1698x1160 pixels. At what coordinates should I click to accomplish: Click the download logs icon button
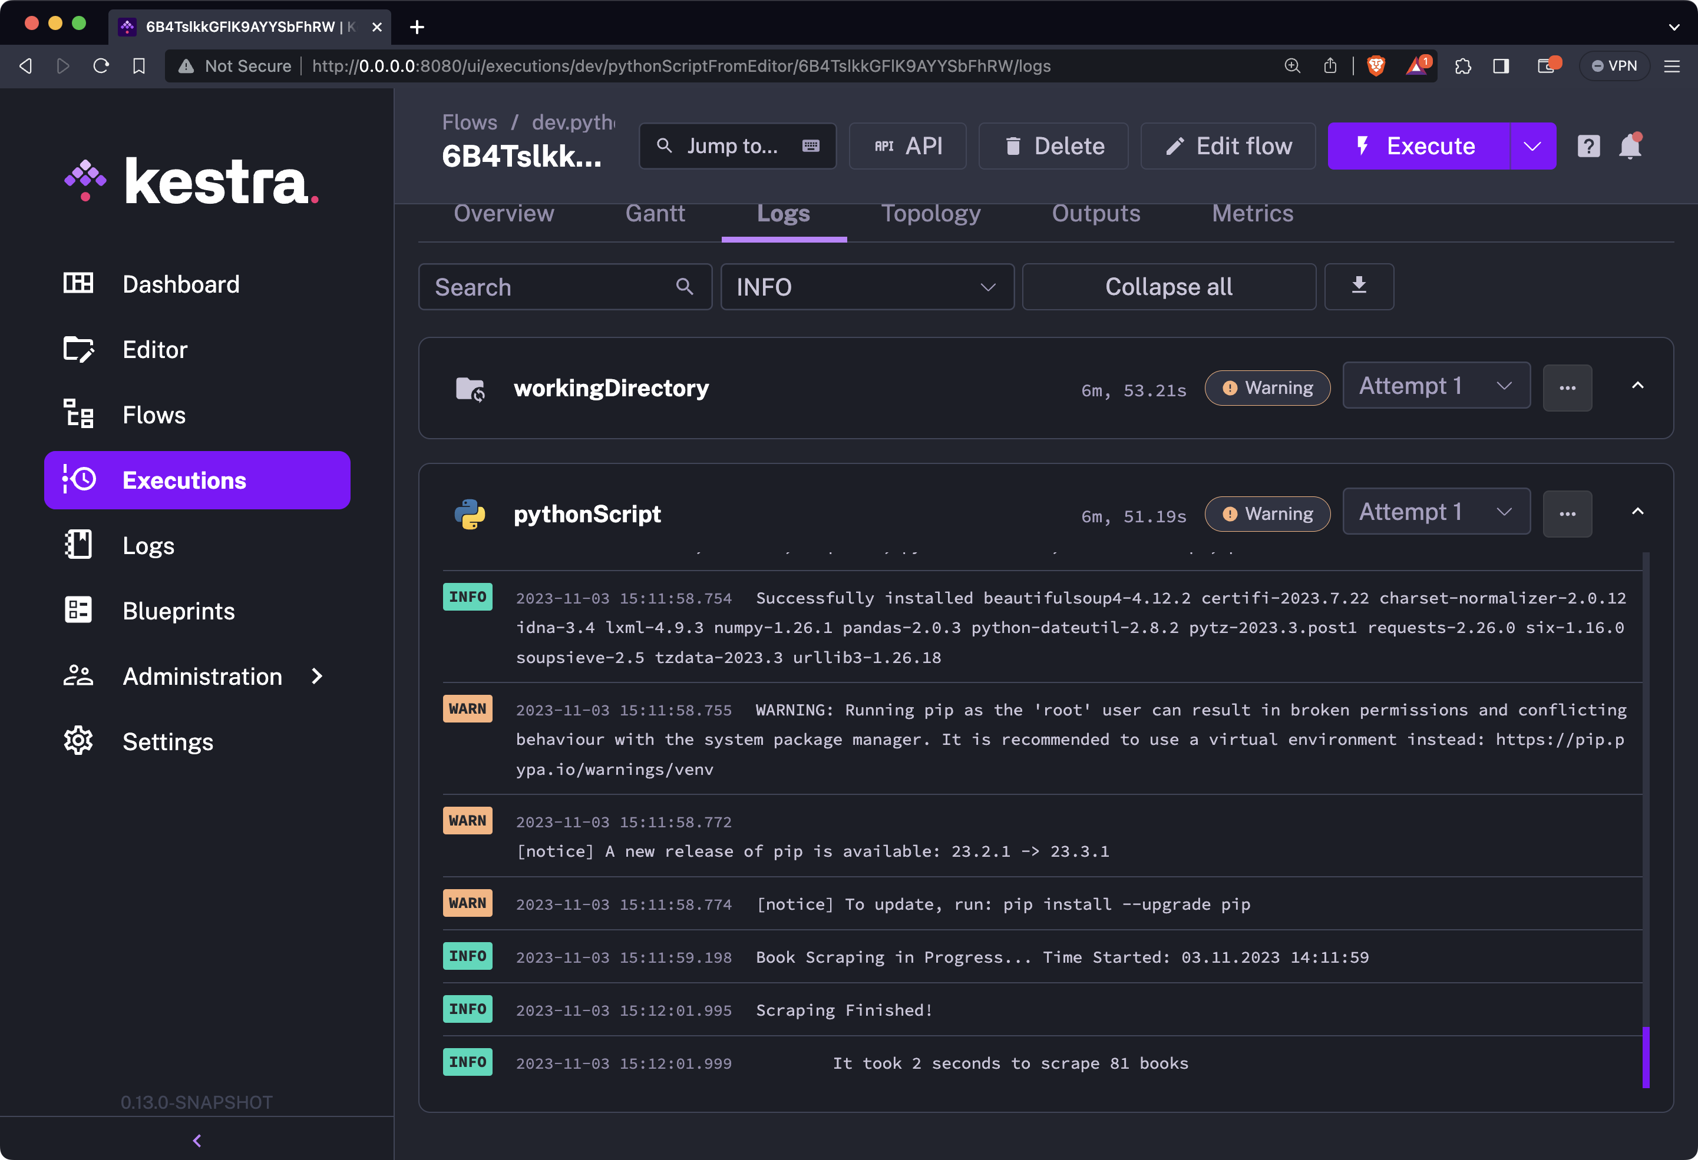click(x=1358, y=286)
